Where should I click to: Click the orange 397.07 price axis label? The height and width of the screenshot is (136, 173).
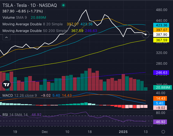pyautogui.click(x=162, y=30)
